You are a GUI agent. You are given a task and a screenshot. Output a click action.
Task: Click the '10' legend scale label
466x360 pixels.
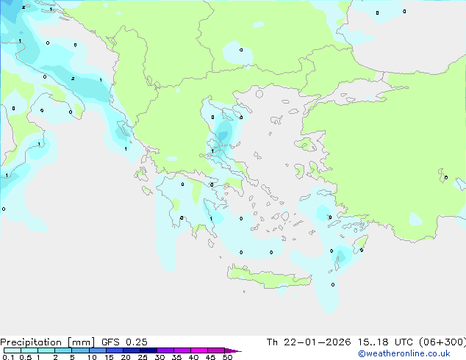pyautogui.click(x=92, y=357)
